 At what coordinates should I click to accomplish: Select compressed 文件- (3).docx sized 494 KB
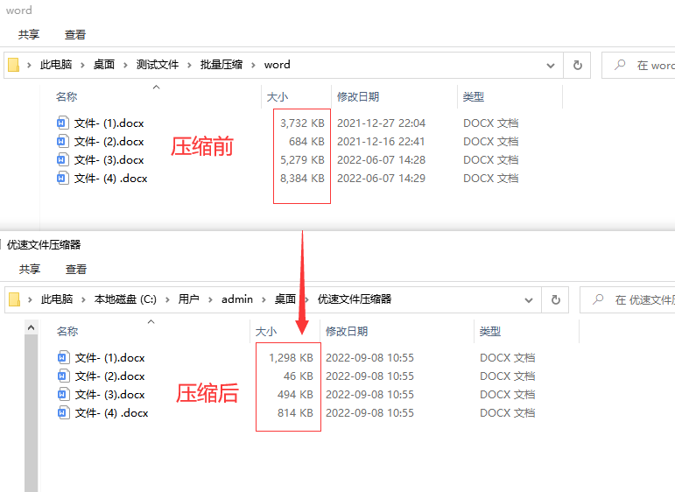point(109,395)
